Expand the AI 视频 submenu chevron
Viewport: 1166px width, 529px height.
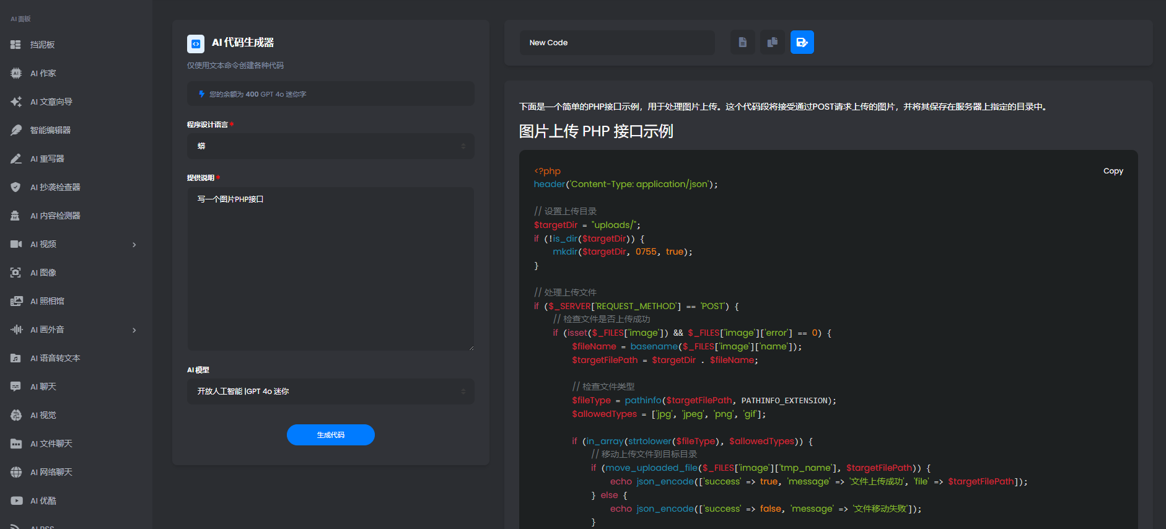134,245
